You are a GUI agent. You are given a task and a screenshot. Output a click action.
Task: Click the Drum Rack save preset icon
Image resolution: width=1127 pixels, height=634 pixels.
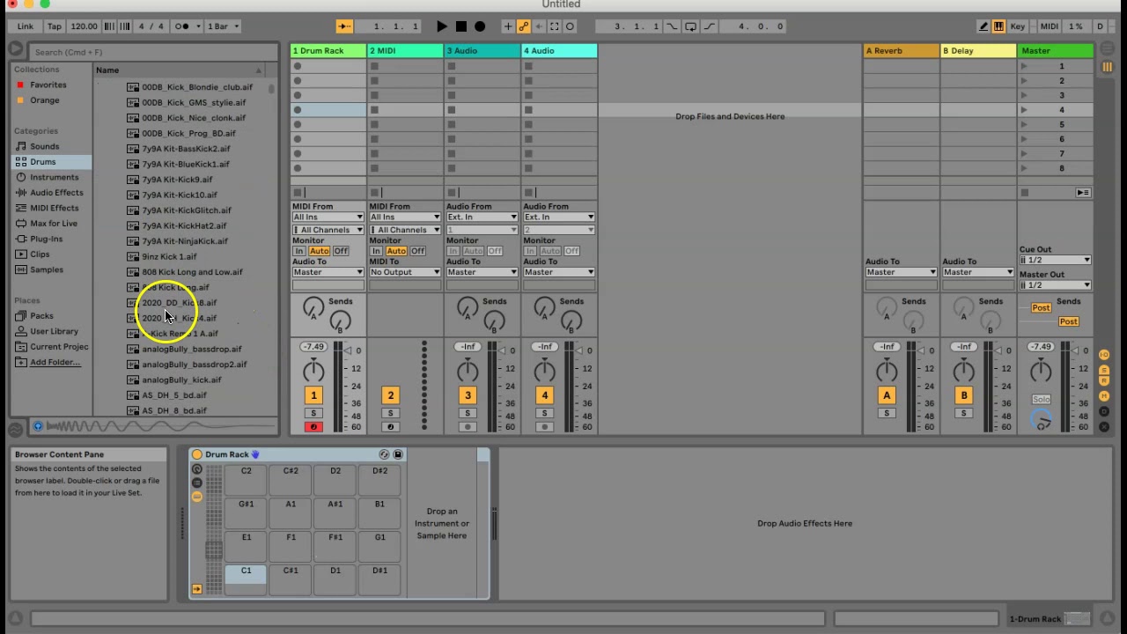click(x=398, y=455)
